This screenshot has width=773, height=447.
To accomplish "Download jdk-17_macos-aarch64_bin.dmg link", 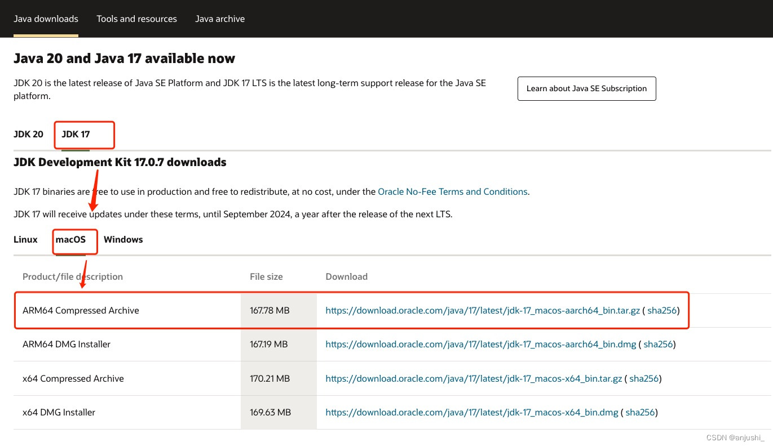I will pos(480,344).
